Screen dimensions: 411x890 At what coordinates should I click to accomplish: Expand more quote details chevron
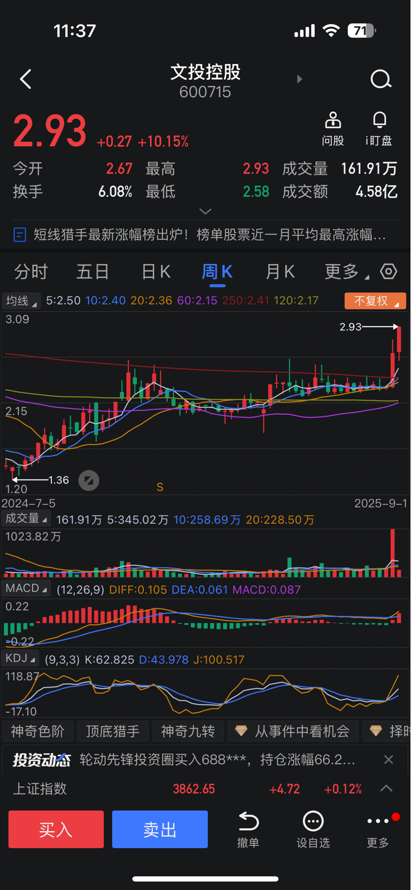[x=205, y=212]
